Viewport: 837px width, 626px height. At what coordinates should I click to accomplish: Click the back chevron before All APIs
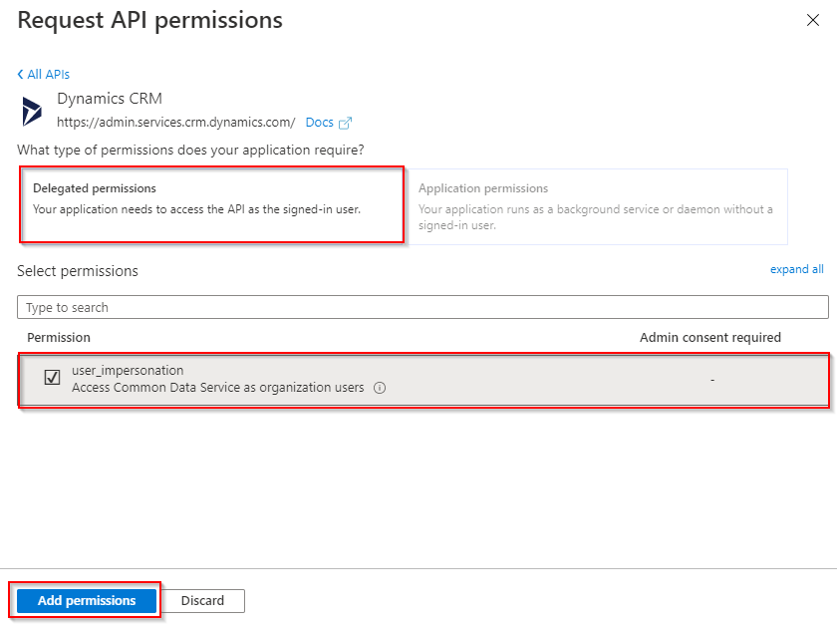tap(20, 74)
